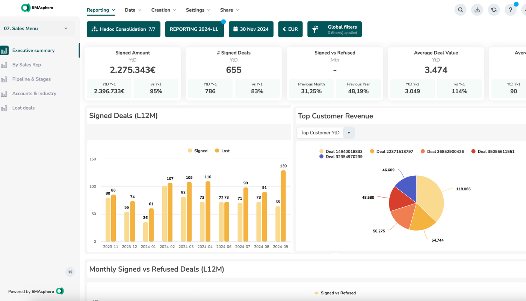Open the help question mark icon
This screenshot has height=301, width=526.
[x=510, y=10]
